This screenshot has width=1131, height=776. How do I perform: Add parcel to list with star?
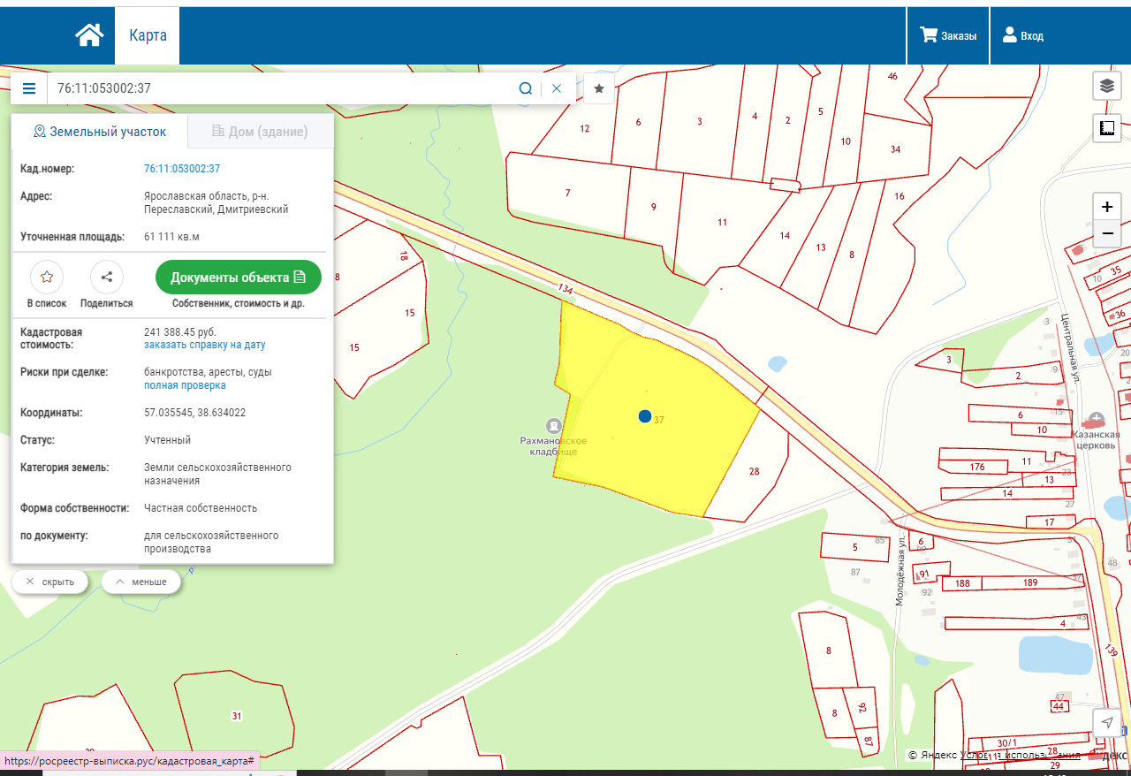[x=47, y=277]
